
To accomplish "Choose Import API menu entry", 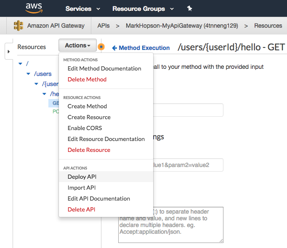I will point(82,188).
